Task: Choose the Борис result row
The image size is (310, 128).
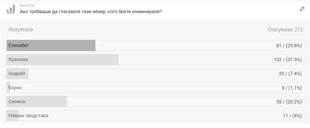Action: [156, 88]
